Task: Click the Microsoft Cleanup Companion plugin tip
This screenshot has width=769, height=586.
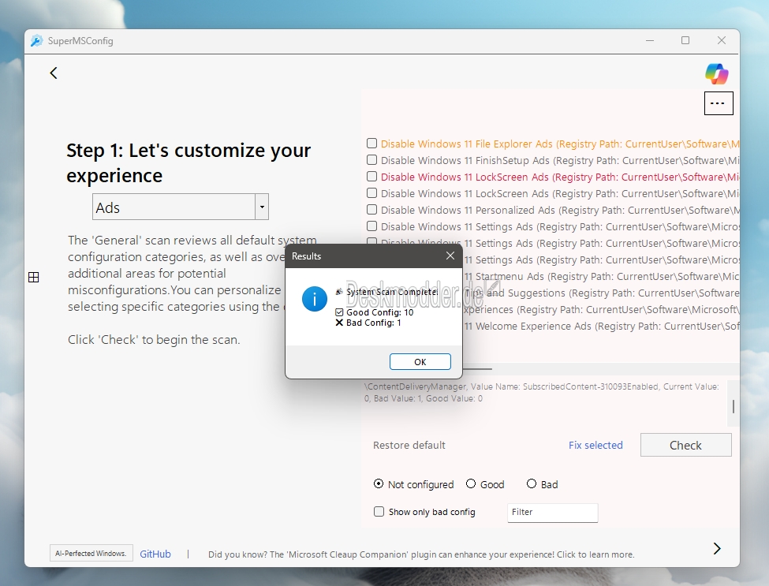Action: coord(421,554)
